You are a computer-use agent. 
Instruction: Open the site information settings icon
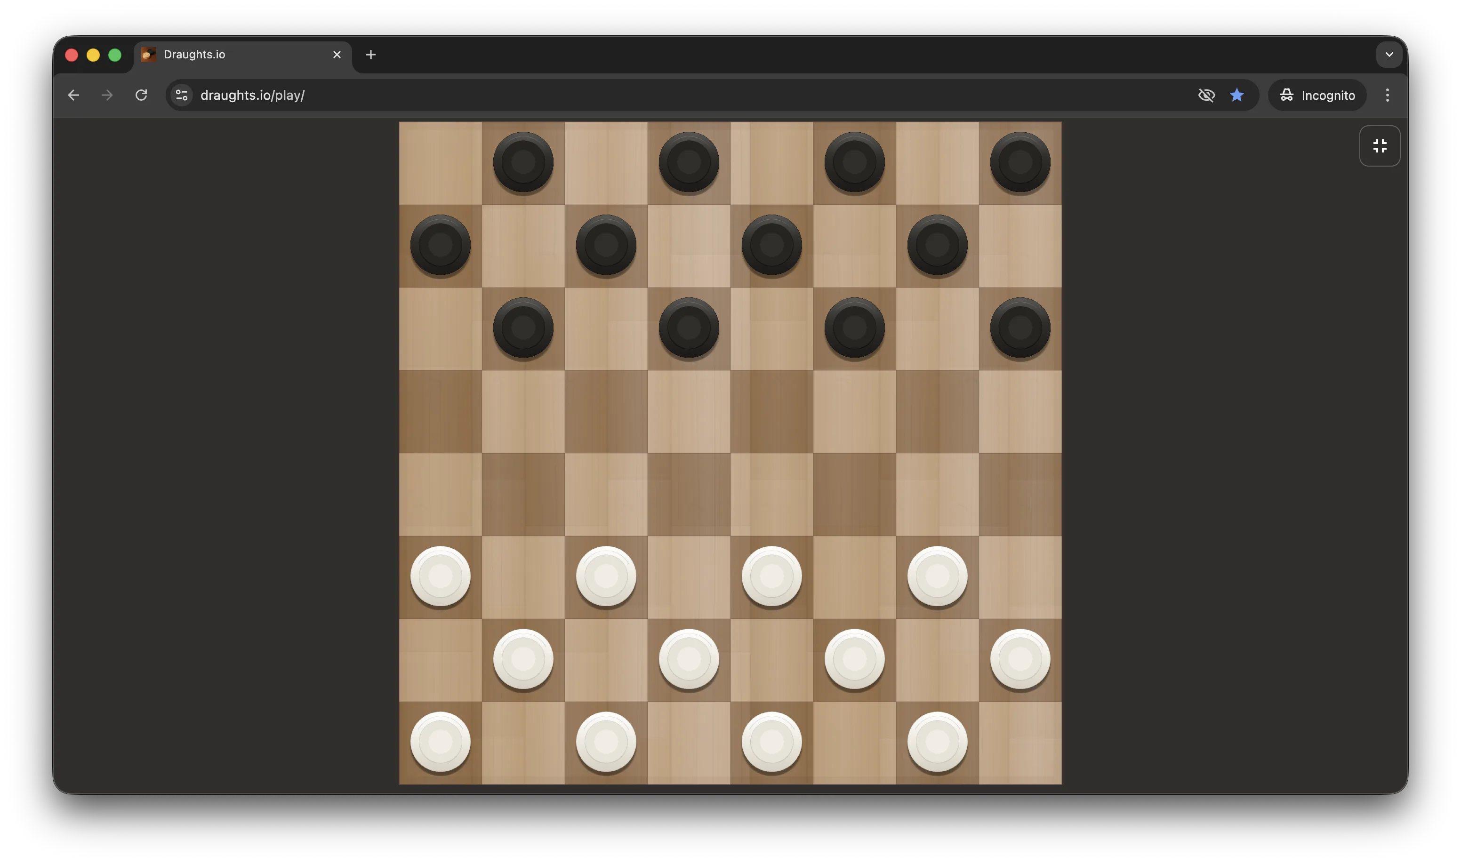pos(181,95)
